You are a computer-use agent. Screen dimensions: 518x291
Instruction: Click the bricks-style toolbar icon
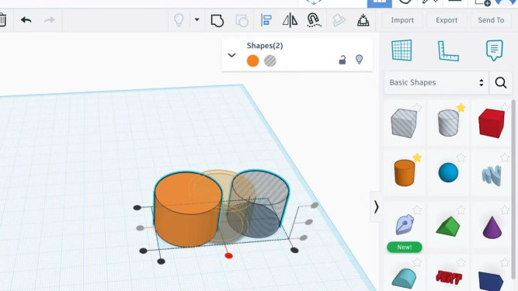coord(339,20)
